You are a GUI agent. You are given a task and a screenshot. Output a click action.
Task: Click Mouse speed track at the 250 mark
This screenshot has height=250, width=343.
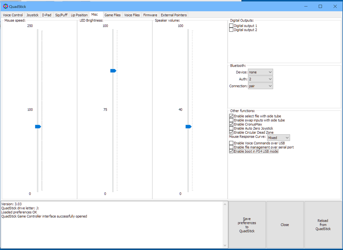(x=38, y=30)
